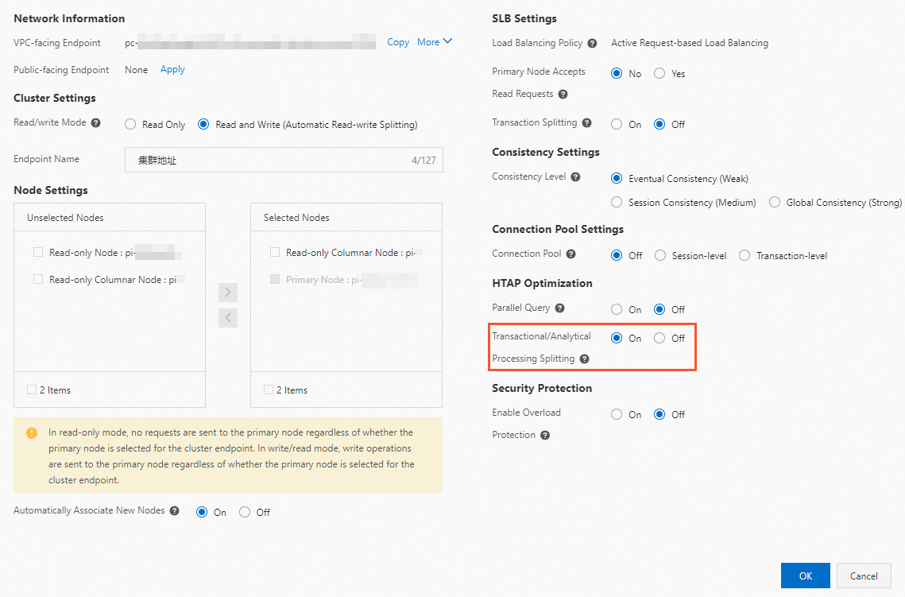Click the Load Balancing Policy help icon
Image resolution: width=905 pixels, height=597 pixels.
coord(592,43)
